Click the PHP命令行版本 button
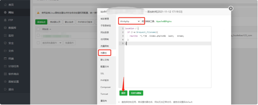This screenshot has height=105, width=258. [85, 22]
